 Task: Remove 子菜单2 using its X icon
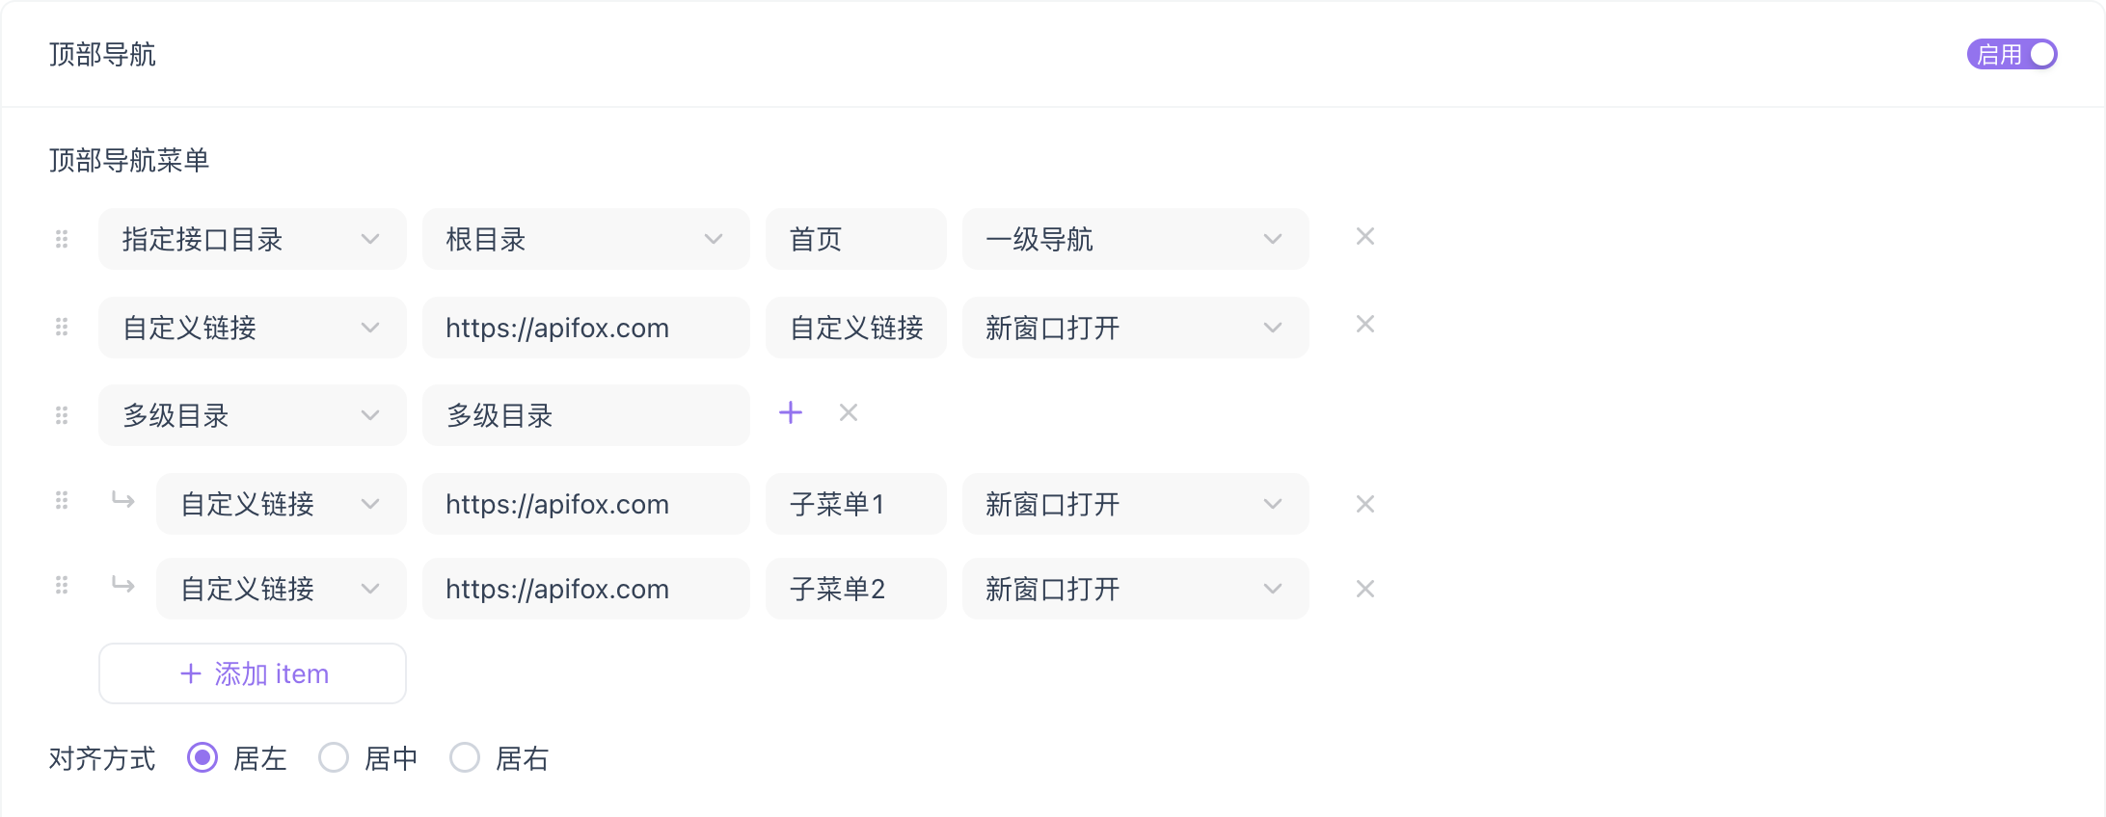tap(1364, 588)
